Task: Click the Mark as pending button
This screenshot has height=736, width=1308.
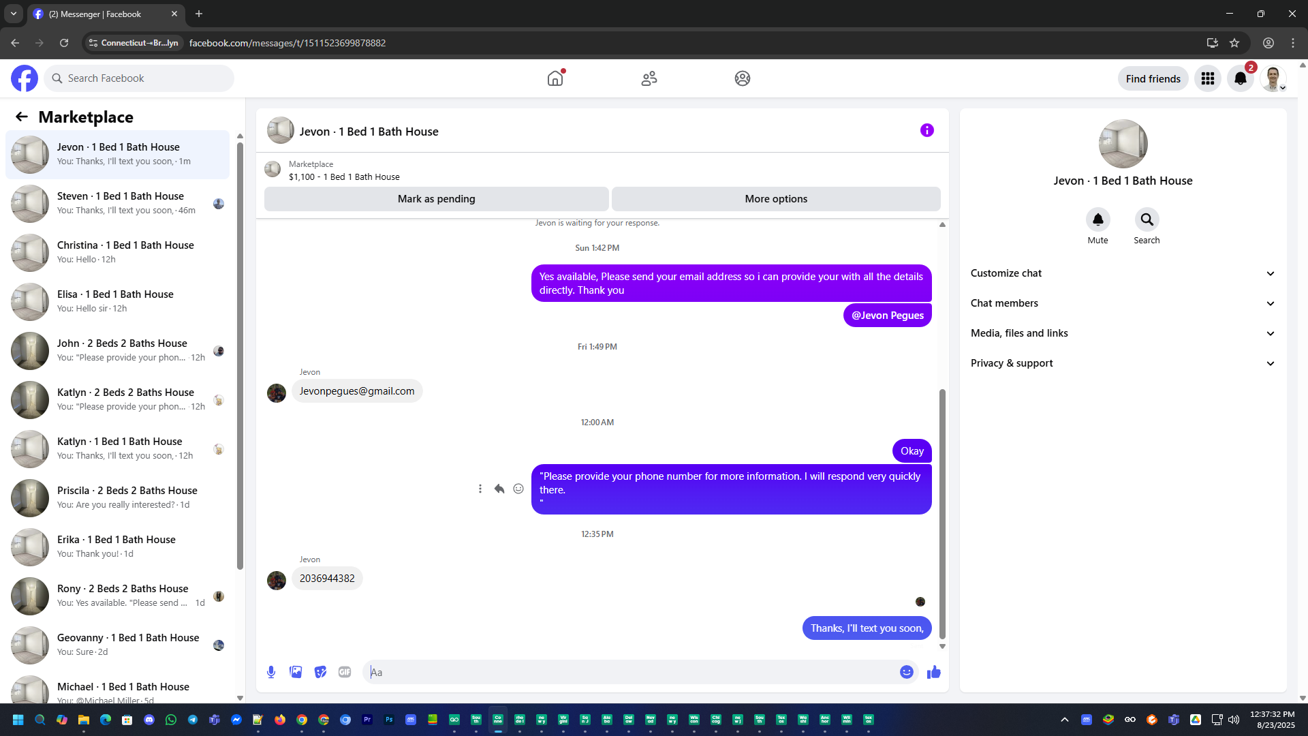Action: (436, 199)
